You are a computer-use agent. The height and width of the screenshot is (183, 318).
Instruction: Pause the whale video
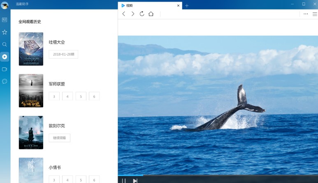pyautogui.click(x=123, y=181)
